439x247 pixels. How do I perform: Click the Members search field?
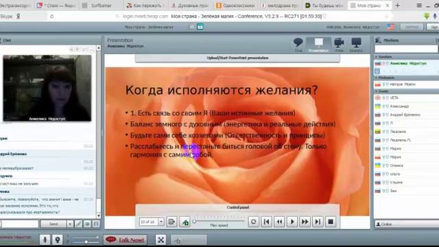[406, 49]
